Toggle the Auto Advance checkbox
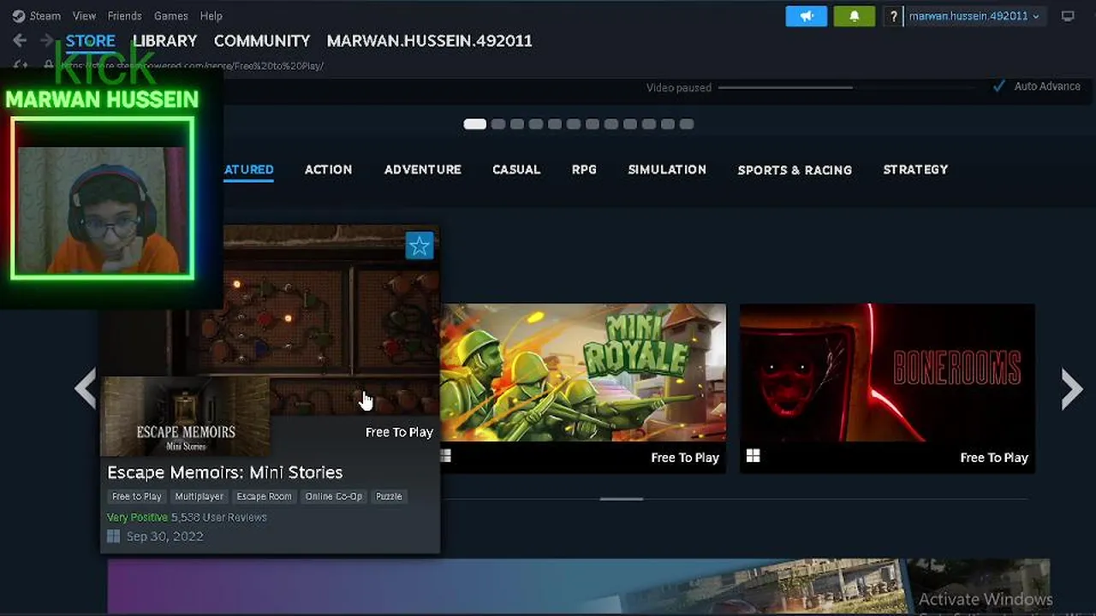Viewport: 1096px width, 616px height. click(x=998, y=86)
